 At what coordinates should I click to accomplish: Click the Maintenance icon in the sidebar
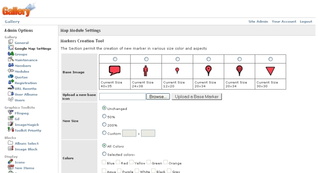point(11,60)
